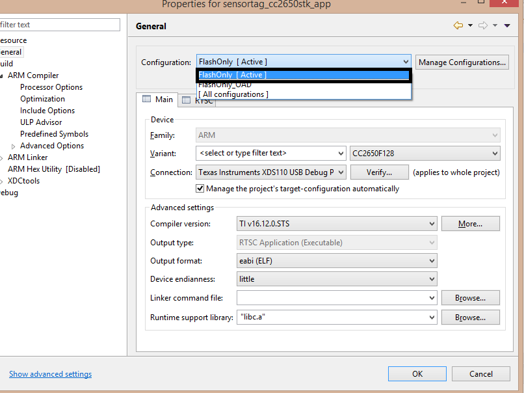The height and width of the screenshot is (393, 524).
Task: Toggle automatic target-configuration management checkbox
Action: (x=200, y=189)
